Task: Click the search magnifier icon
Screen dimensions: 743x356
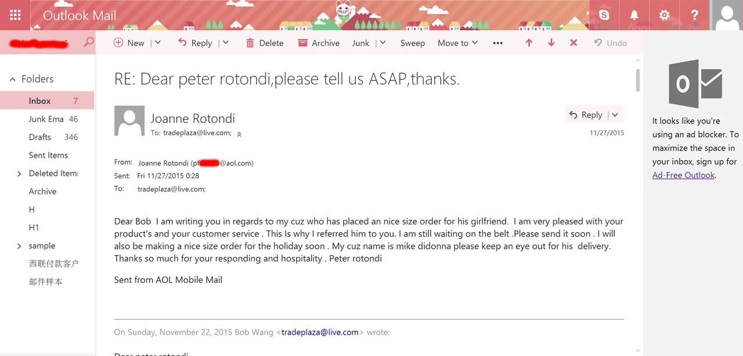Action: click(x=89, y=42)
